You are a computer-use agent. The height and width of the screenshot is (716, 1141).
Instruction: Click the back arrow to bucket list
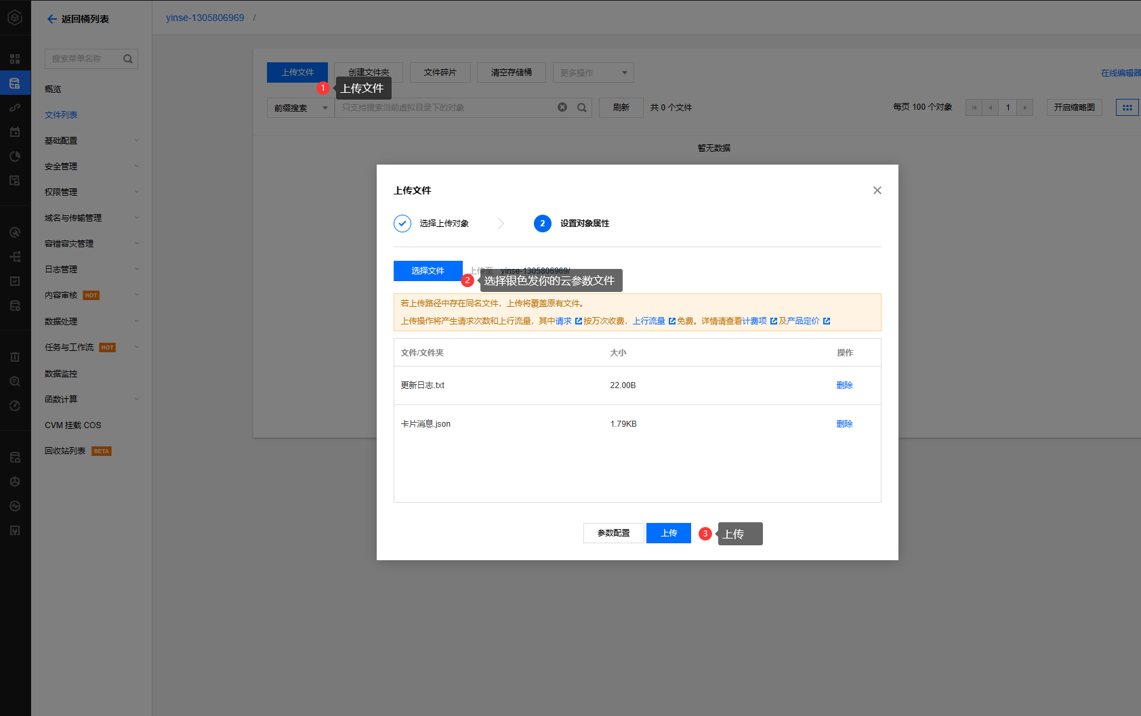pos(51,19)
